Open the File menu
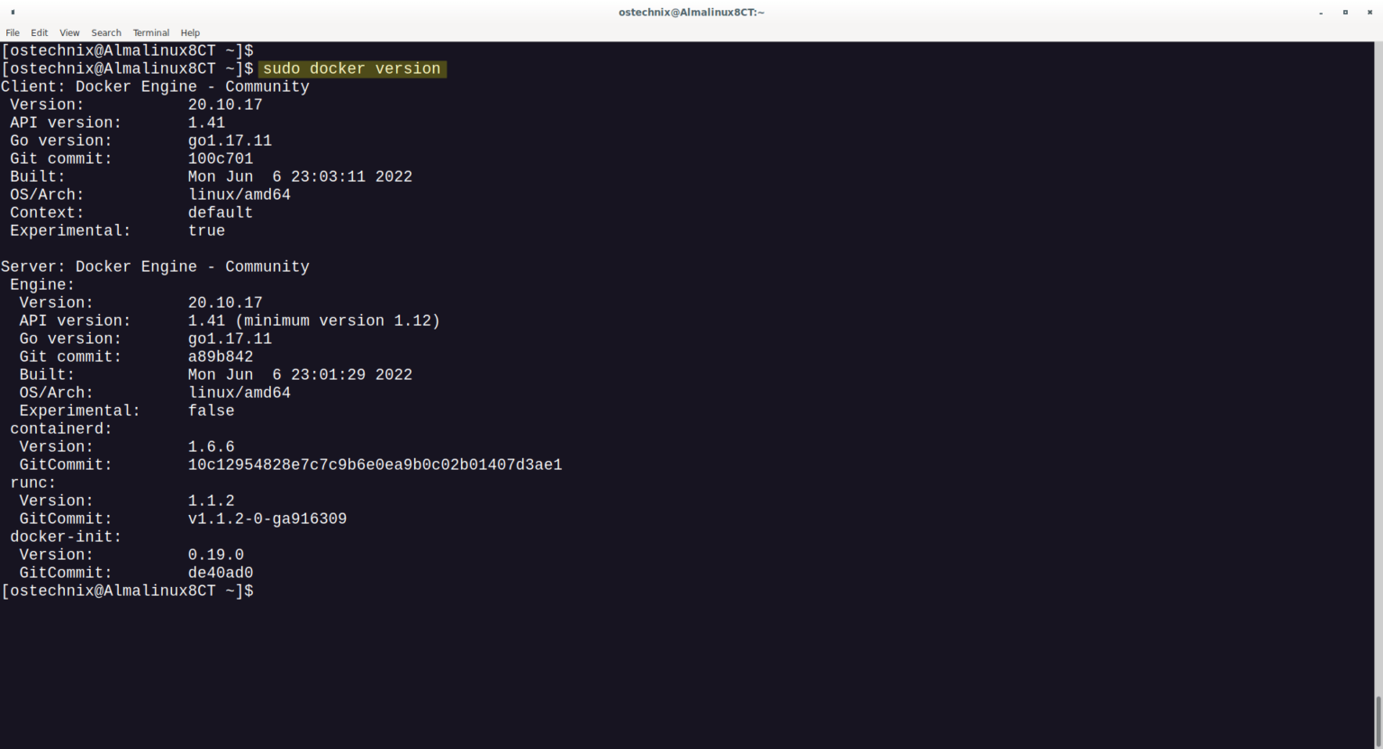 click(13, 32)
